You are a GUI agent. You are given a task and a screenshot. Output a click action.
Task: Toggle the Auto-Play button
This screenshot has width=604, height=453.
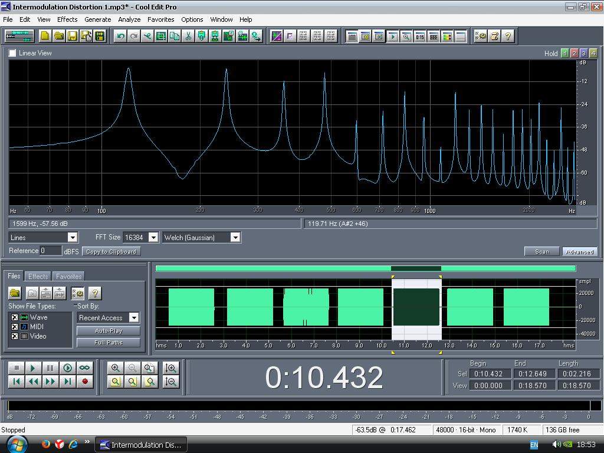click(109, 331)
